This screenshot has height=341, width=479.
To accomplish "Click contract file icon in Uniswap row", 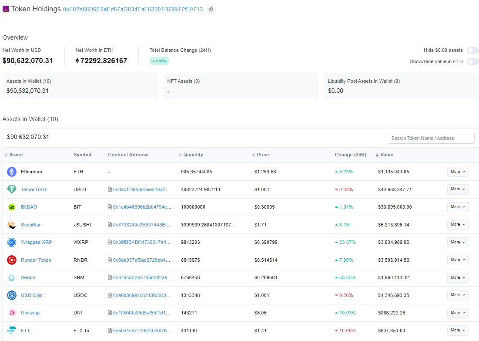I will click(110, 313).
